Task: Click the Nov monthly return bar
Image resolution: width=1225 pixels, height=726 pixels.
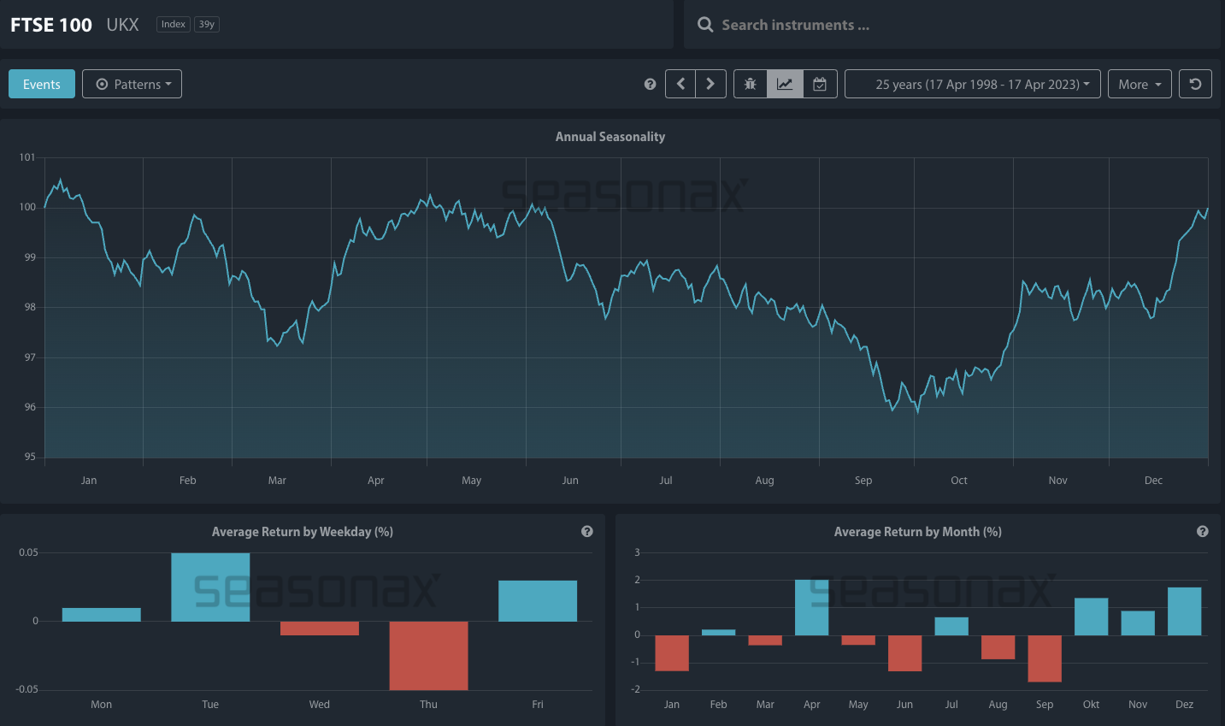Action: [1138, 623]
